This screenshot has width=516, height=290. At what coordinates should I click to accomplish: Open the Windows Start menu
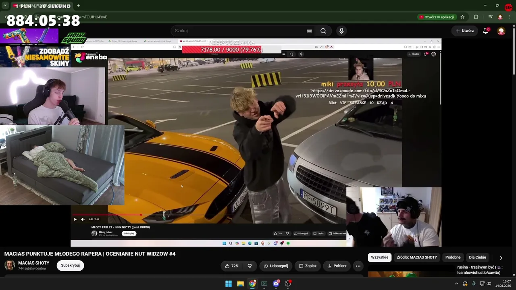coord(229,284)
